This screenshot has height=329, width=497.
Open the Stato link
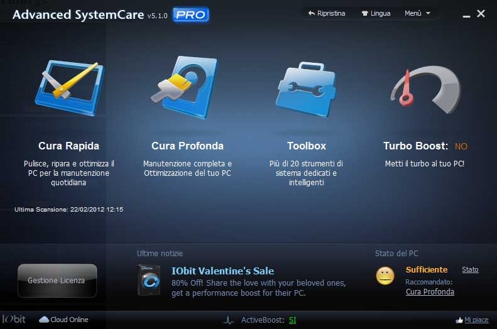pos(470,269)
